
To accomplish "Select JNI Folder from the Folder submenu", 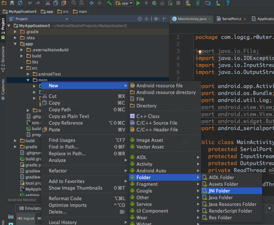I will coord(219,191).
